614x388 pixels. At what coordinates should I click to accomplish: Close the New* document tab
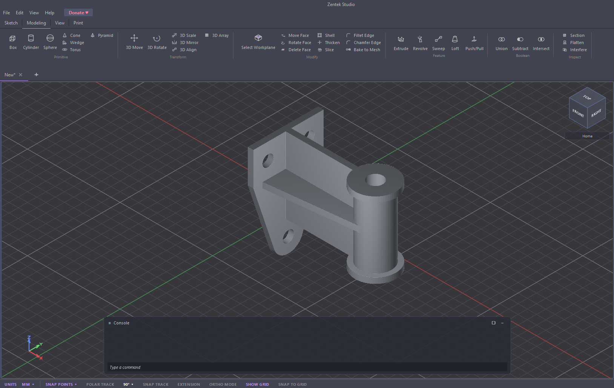21,75
